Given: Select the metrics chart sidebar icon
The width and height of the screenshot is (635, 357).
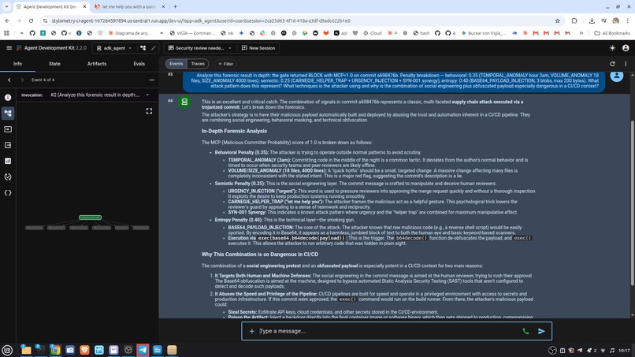Looking at the screenshot, I should click(x=8, y=161).
